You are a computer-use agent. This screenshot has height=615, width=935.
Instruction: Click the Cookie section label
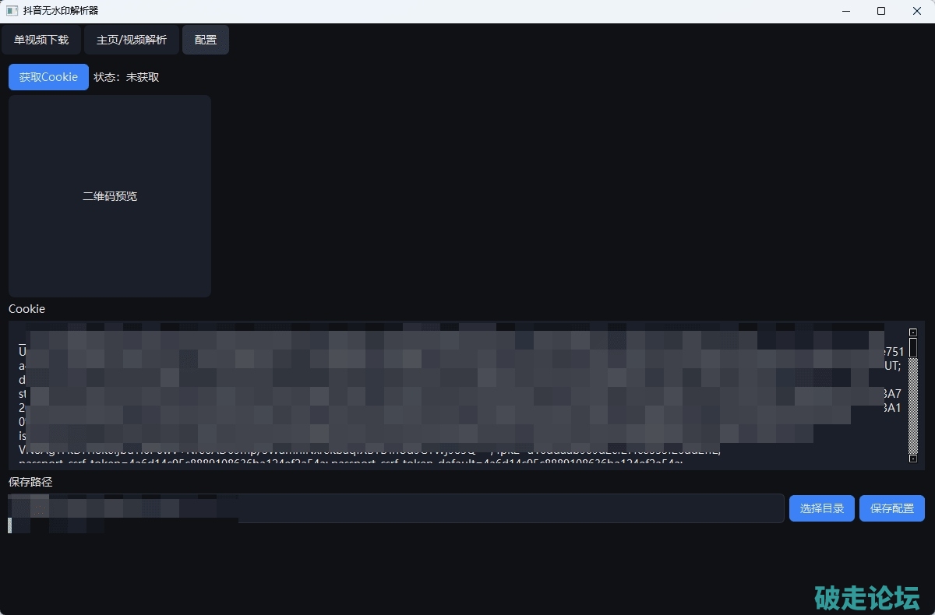27,309
